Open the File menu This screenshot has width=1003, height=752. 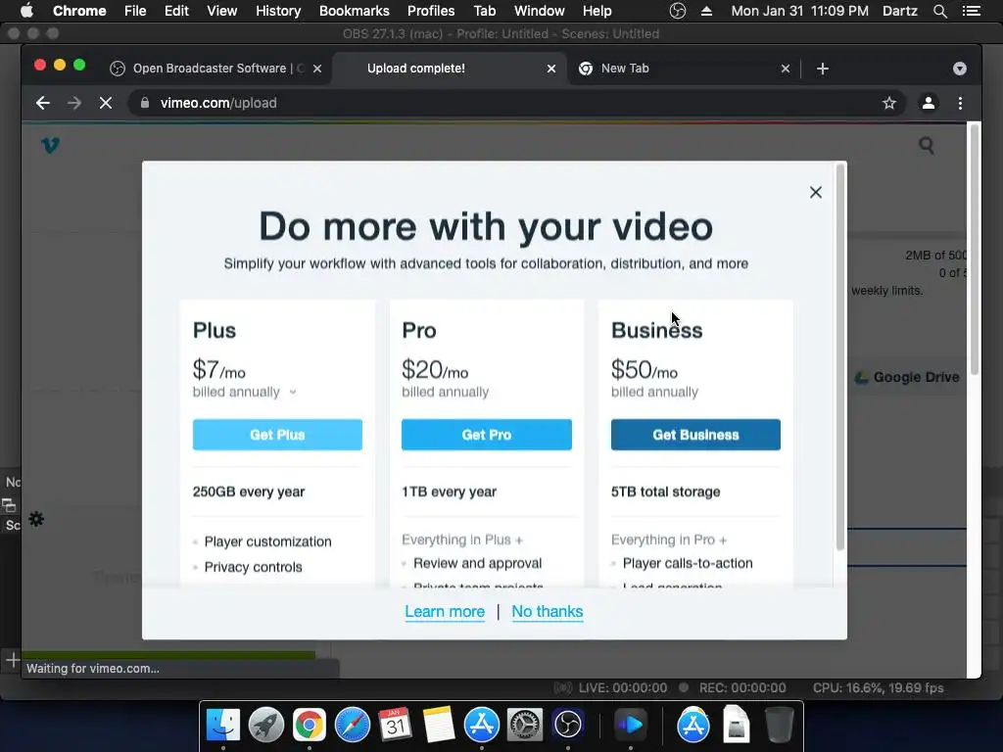tap(135, 11)
